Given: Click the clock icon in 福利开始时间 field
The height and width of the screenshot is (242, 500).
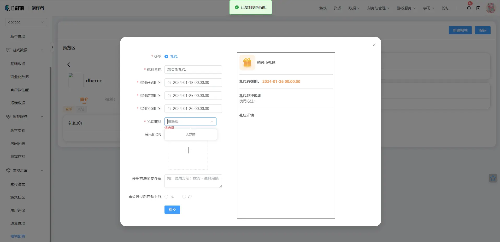Looking at the screenshot, I should [x=169, y=83].
